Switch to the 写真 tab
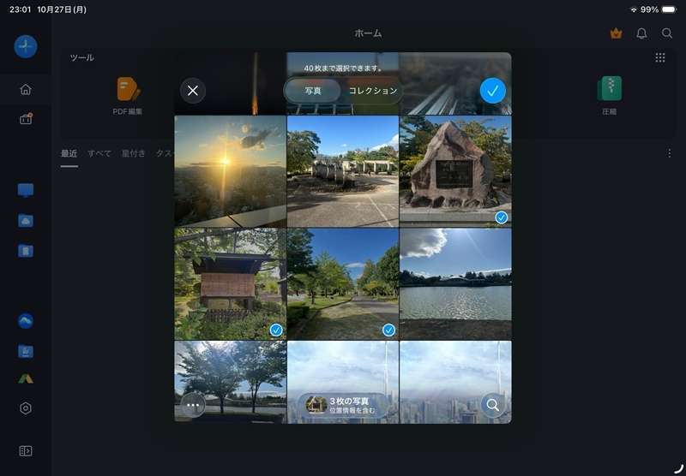 pyautogui.click(x=313, y=91)
